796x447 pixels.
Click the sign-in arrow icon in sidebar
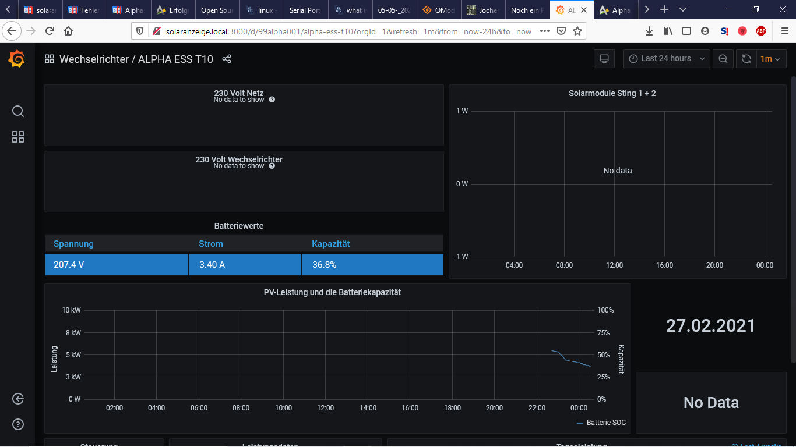[18, 399]
